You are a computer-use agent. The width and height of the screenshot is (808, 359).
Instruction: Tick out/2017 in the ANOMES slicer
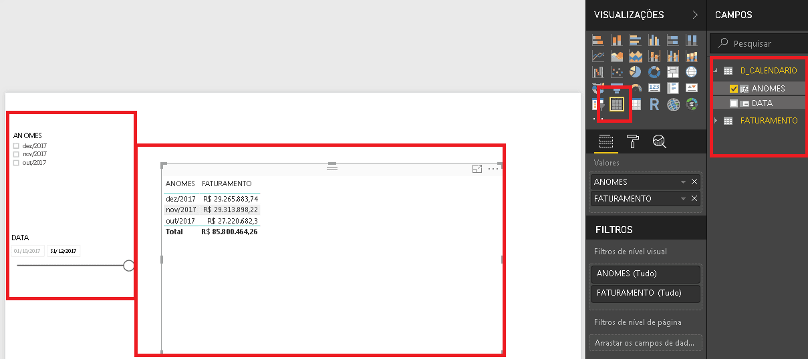(x=16, y=162)
